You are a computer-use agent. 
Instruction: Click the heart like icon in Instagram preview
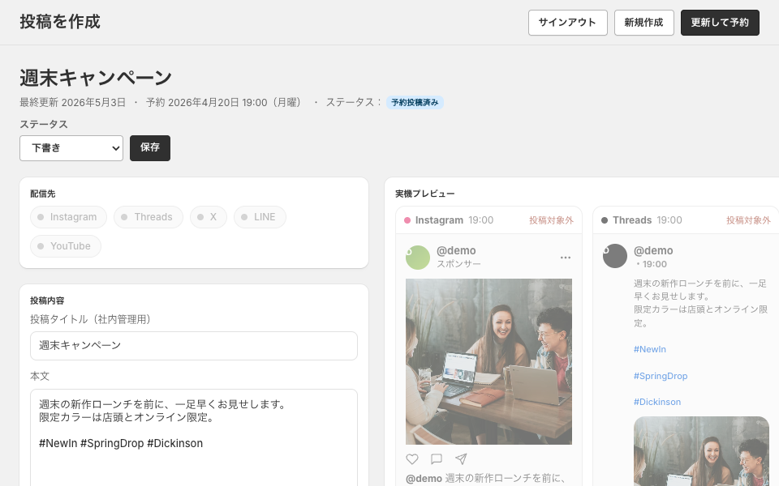click(412, 459)
